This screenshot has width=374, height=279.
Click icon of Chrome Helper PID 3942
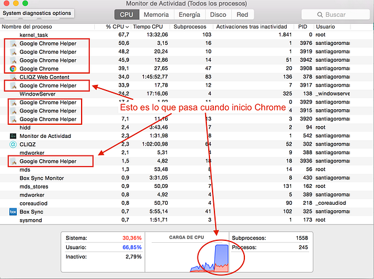pos(13,60)
